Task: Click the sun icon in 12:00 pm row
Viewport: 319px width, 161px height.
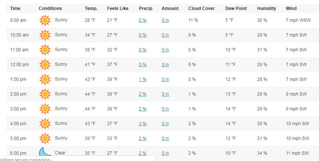Action: coord(45,65)
